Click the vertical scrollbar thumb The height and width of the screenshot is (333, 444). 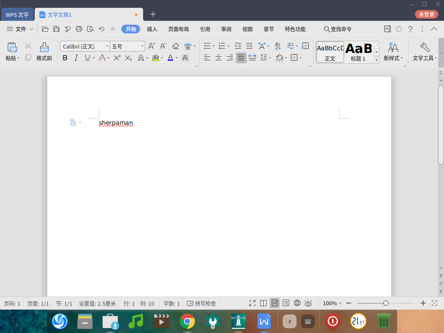tap(441, 124)
